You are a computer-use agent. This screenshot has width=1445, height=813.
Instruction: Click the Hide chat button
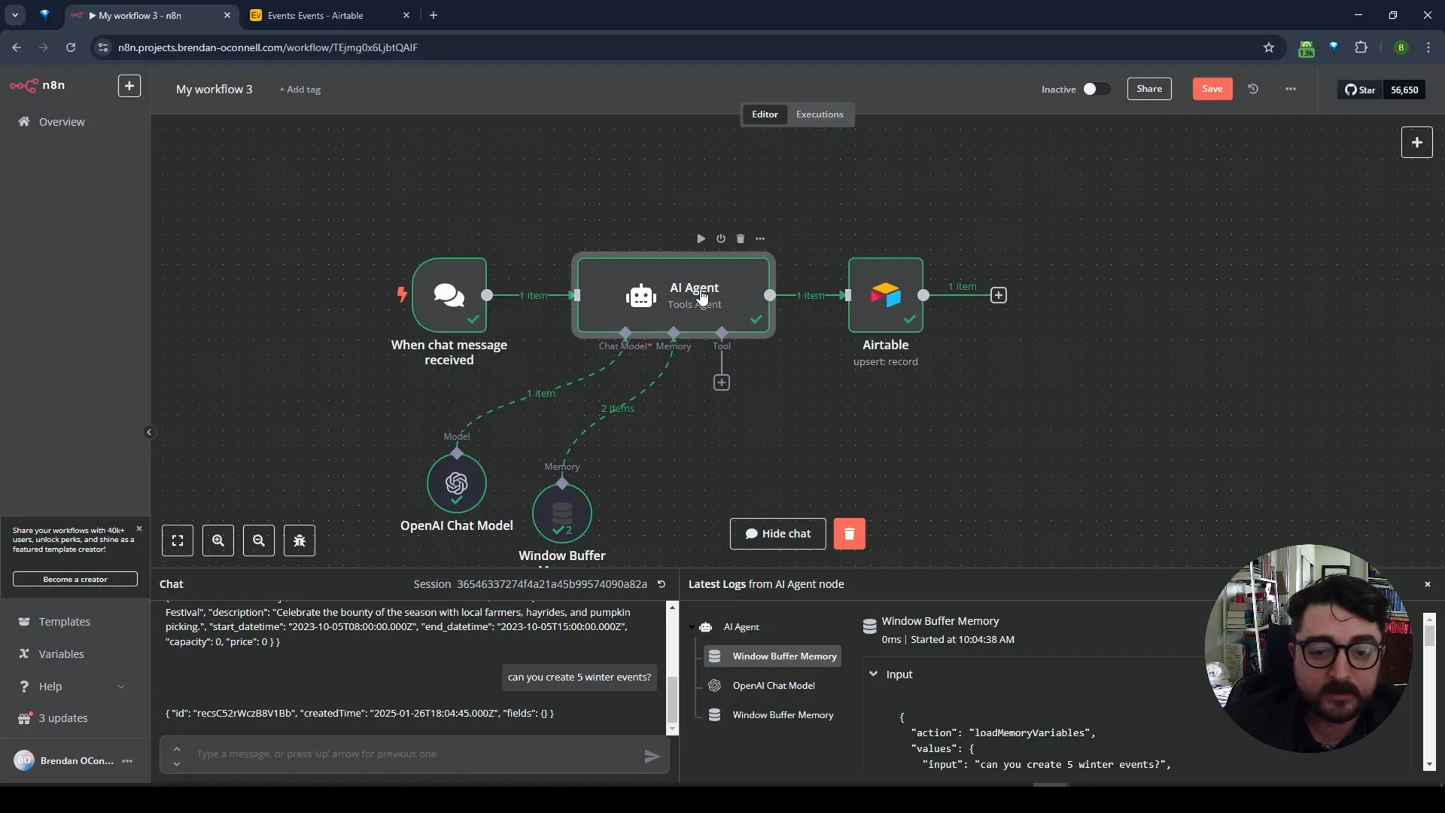click(778, 533)
